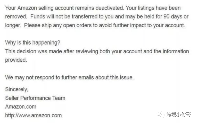Click the 'Seller Performance Team' text
Image resolution: width=197 pixels, height=123 pixels.
(35, 98)
